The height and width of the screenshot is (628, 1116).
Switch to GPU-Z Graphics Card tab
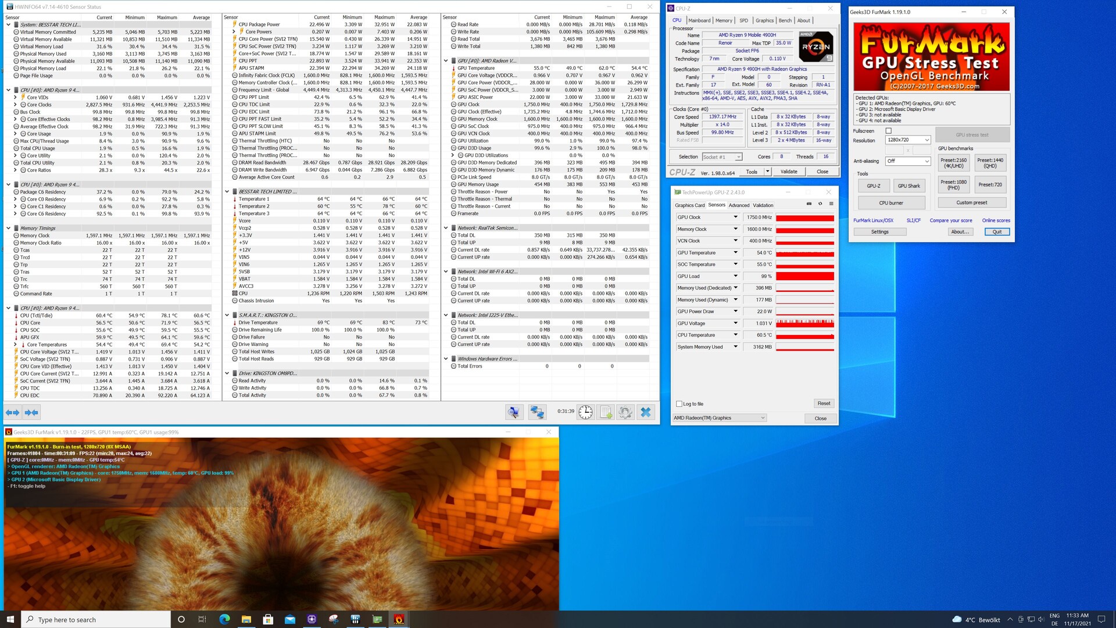689,205
